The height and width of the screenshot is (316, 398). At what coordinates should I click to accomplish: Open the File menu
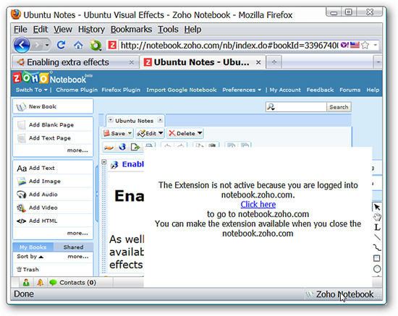pos(20,30)
